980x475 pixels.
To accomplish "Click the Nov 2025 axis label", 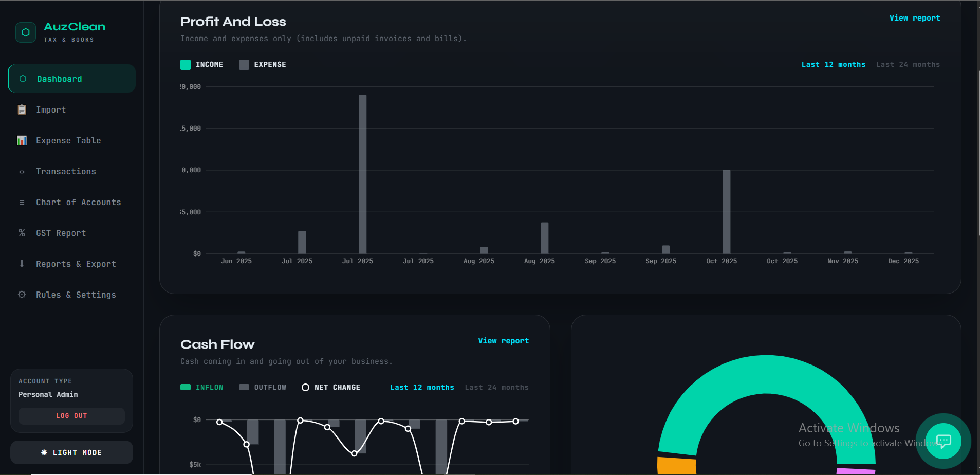I will click(x=843, y=261).
